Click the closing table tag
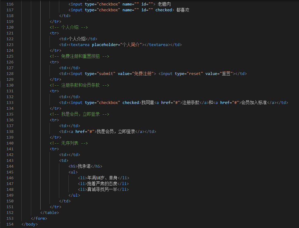Screen dimensions: 299x228 tap(49, 212)
